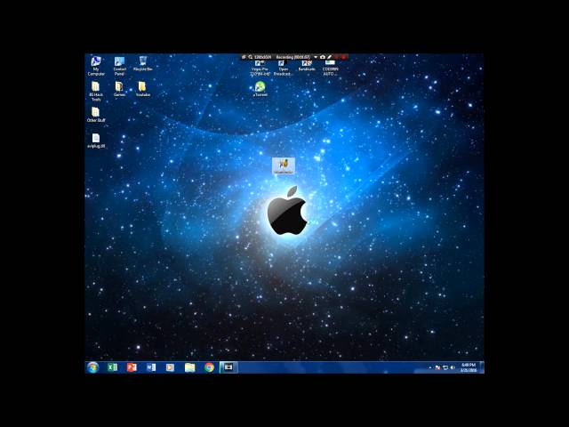Launch Excel from the taskbar
The image size is (569, 427).
click(x=113, y=367)
